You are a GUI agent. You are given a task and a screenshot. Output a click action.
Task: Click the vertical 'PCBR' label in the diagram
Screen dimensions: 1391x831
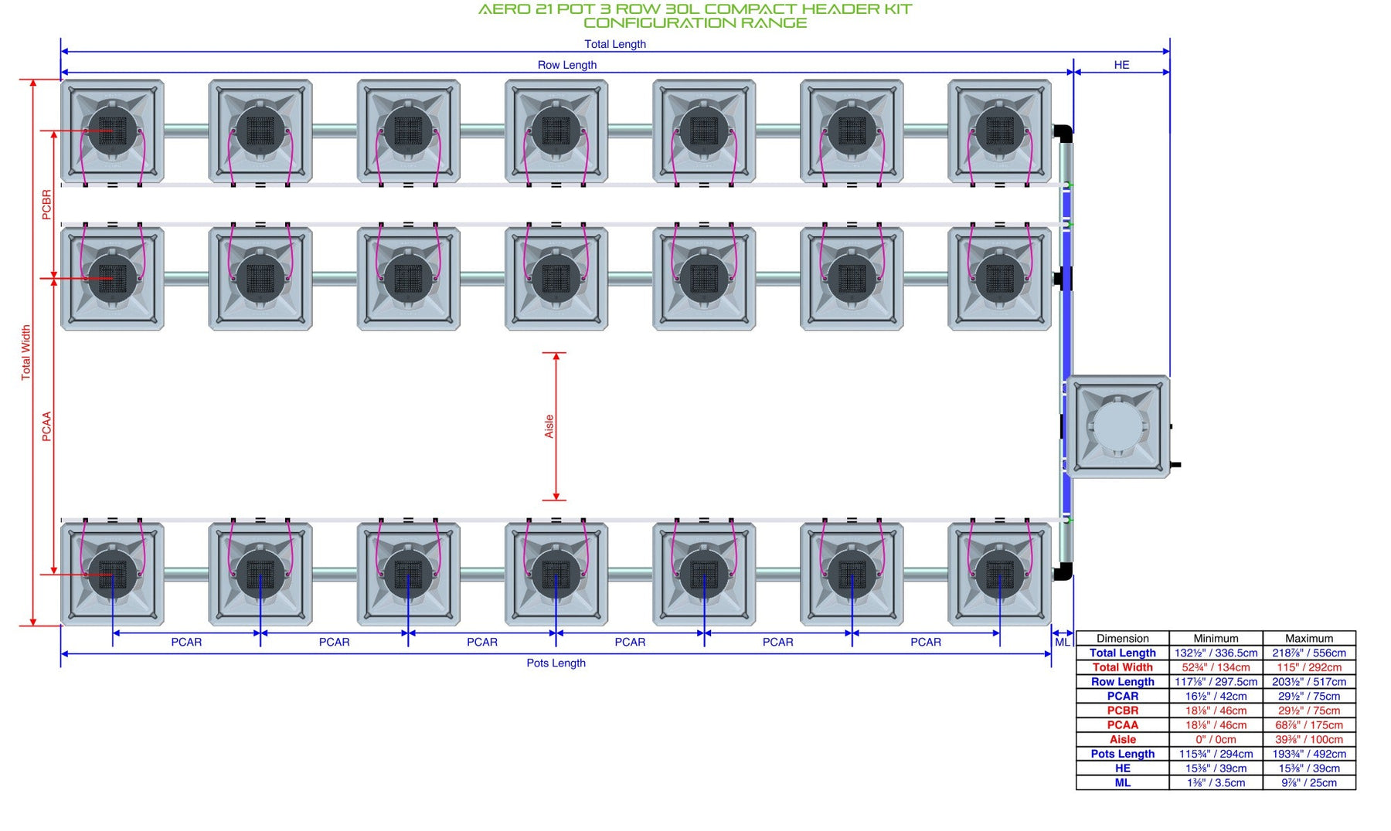point(46,205)
